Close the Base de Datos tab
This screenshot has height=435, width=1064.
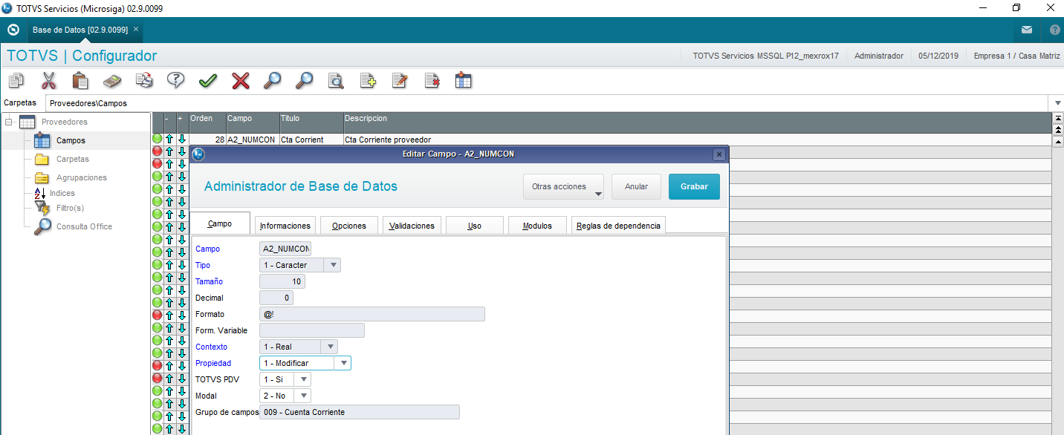coord(136,29)
